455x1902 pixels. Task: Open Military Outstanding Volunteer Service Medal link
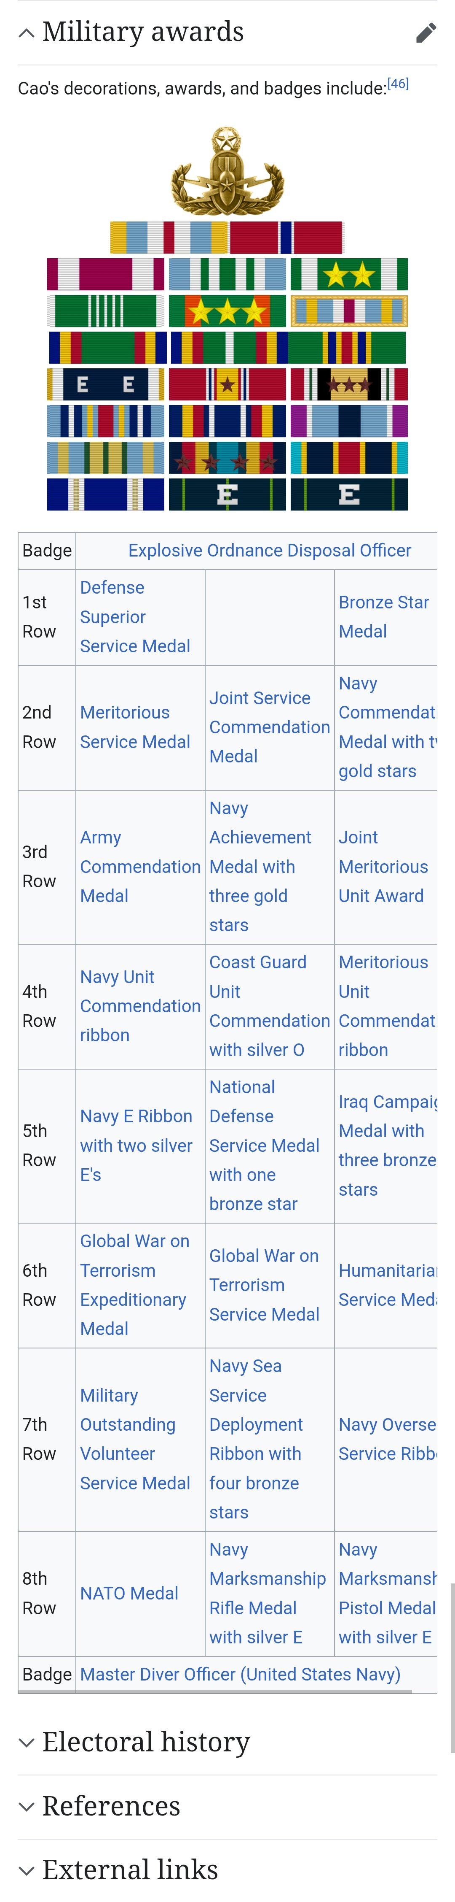tap(134, 1439)
